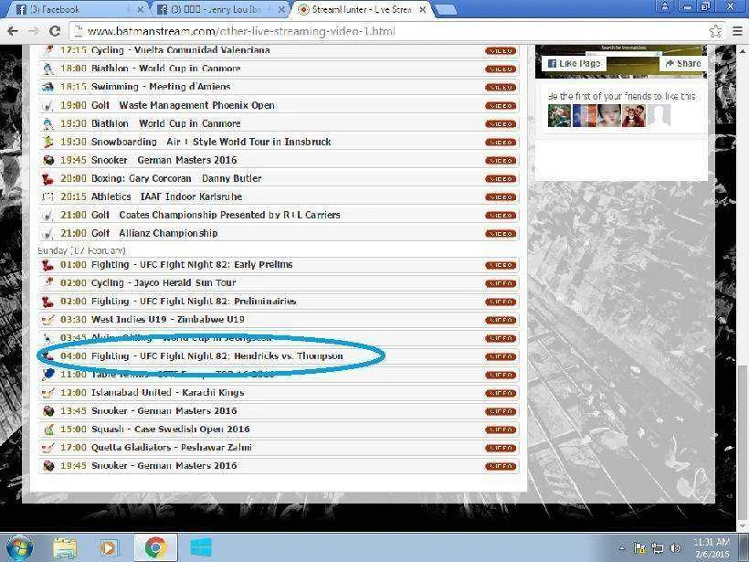Click the taskbar clock showing 11:31 AM
Screen dimensions: 749x562
pyautogui.click(x=712, y=548)
